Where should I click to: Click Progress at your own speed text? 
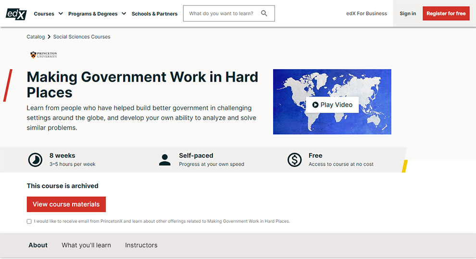[x=212, y=164]
